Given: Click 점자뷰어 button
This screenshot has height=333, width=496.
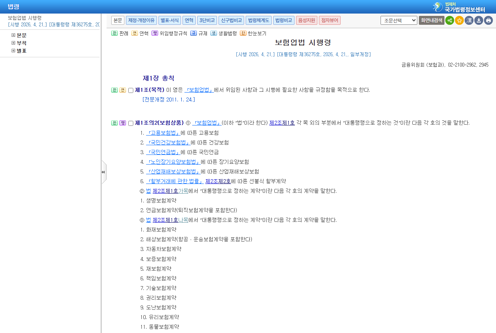Looking at the screenshot, I should 330,21.
